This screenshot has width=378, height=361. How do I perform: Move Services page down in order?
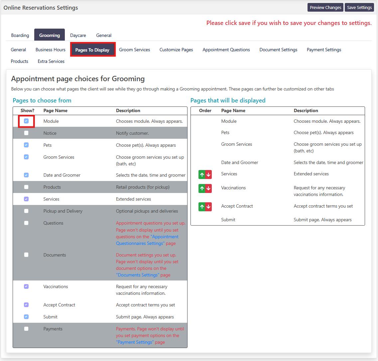[x=208, y=174]
